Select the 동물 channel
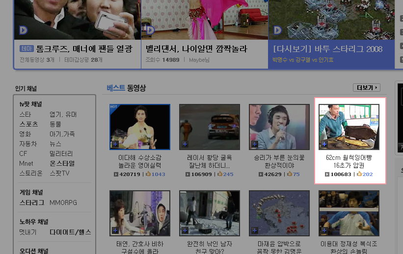Viewport: 403px width, 254px height. point(55,125)
